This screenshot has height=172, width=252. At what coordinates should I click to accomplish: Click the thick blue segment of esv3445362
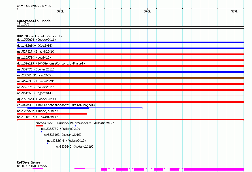tap(58, 108)
